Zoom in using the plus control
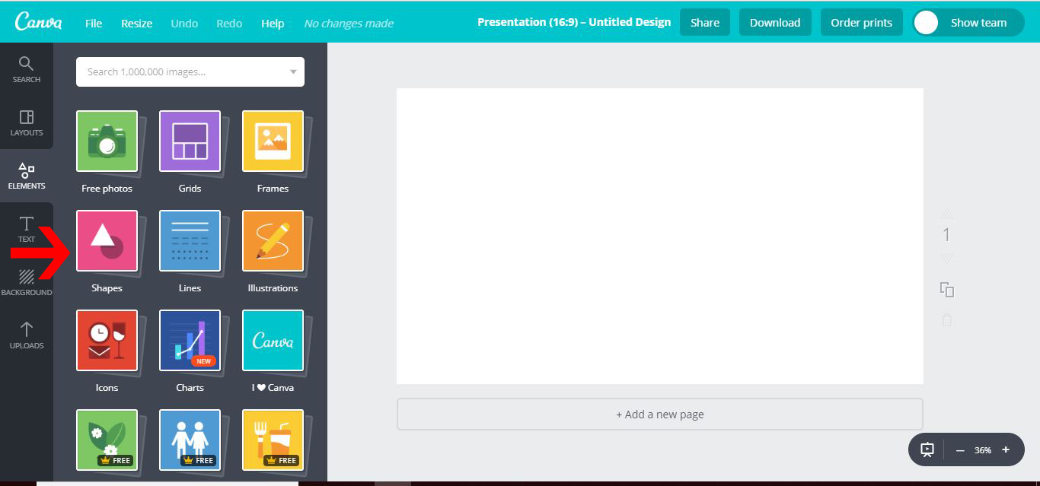This screenshot has width=1040, height=486. coord(1006,449)
